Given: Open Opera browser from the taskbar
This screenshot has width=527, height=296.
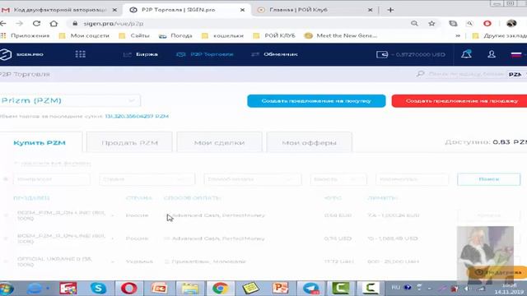Looking at the screenshot, I should click(x=128, y=289).
